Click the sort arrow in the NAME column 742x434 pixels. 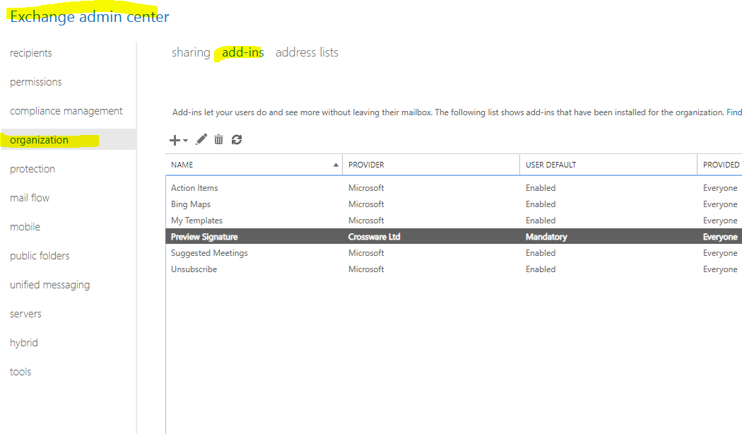point(336,165)
